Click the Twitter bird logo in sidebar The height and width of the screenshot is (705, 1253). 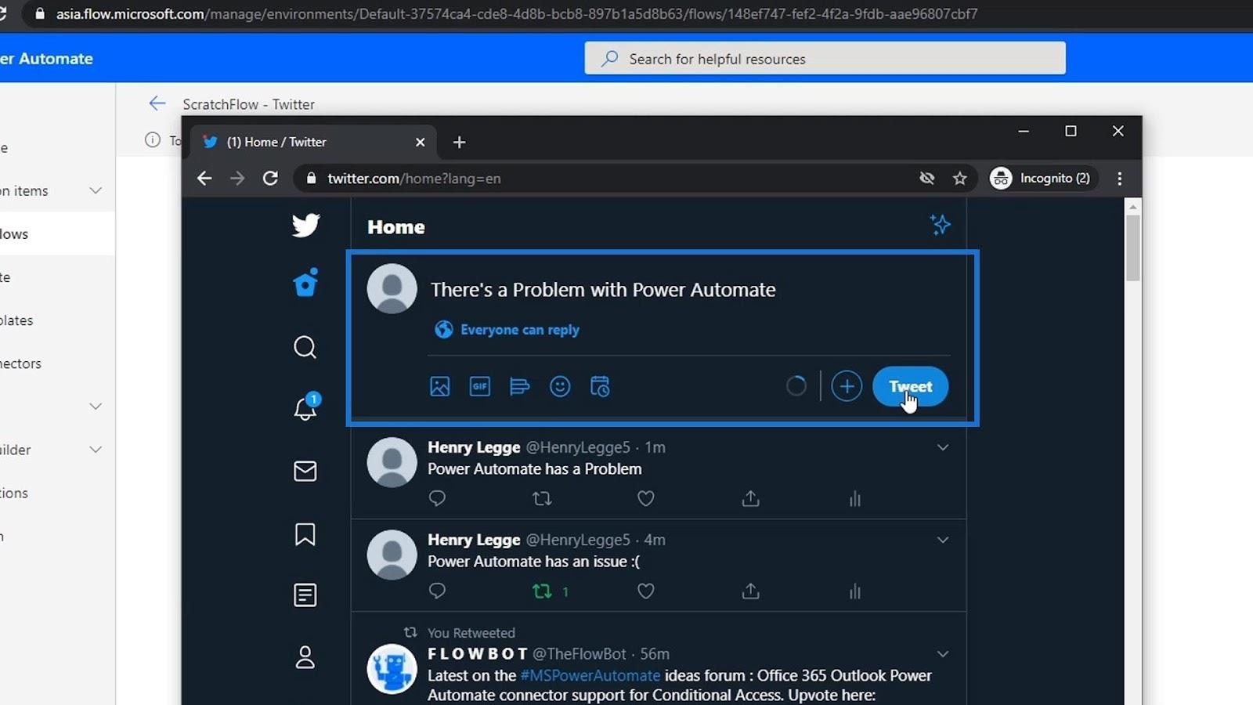click(305, 225)
